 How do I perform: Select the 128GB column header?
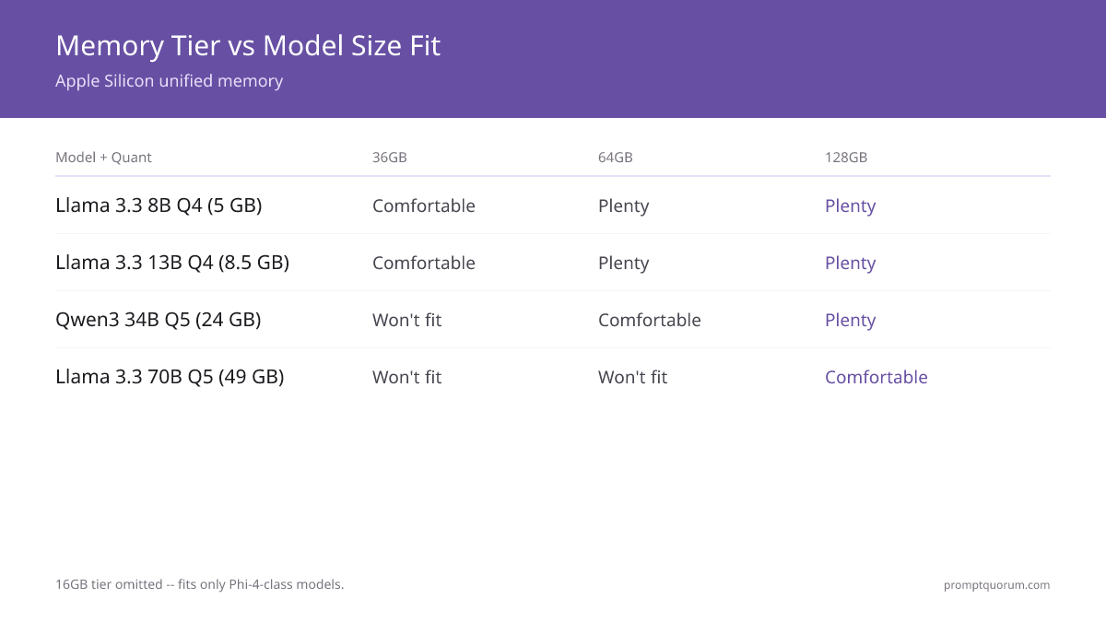click(x=845, y=158)
